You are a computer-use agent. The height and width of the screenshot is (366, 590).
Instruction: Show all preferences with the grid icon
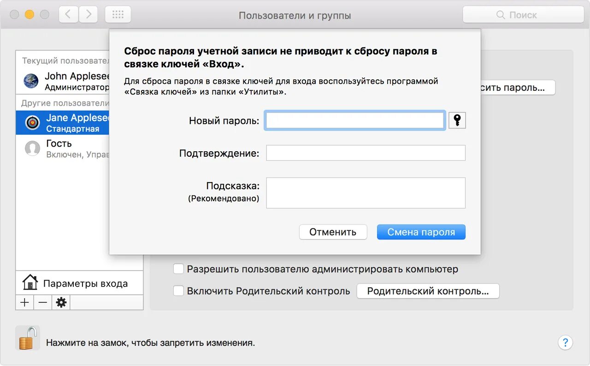tap(118, 15)
